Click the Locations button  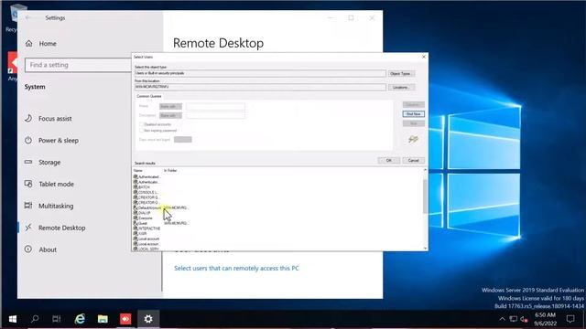coord(401,88)
